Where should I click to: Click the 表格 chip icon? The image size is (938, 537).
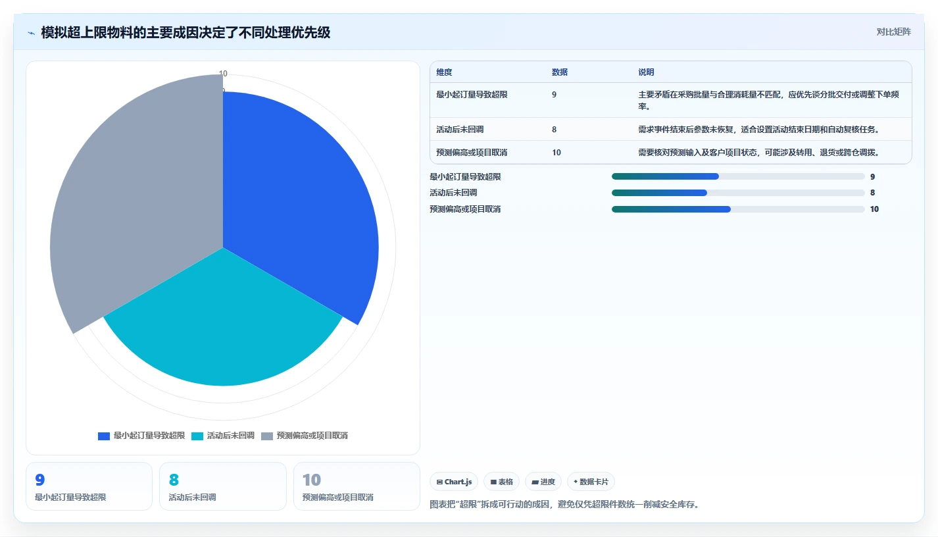[x=493, y=482]
